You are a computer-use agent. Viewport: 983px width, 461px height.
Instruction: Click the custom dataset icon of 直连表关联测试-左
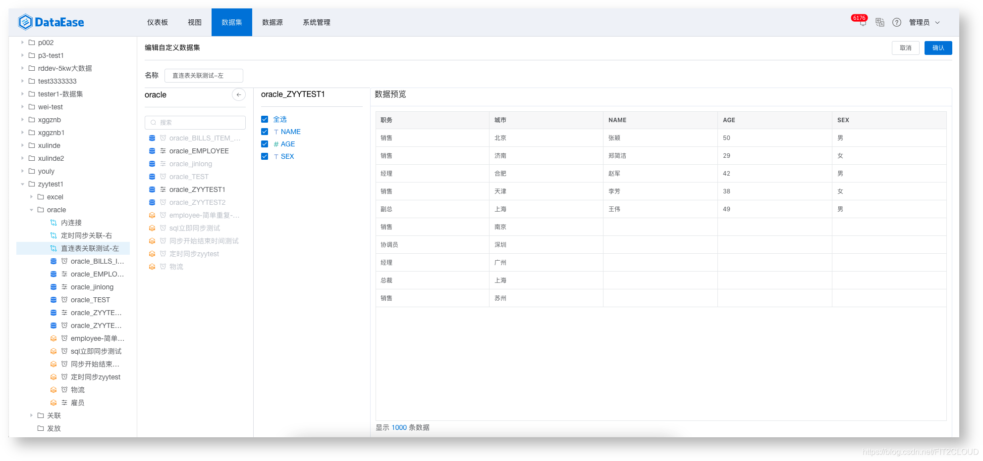54,248
